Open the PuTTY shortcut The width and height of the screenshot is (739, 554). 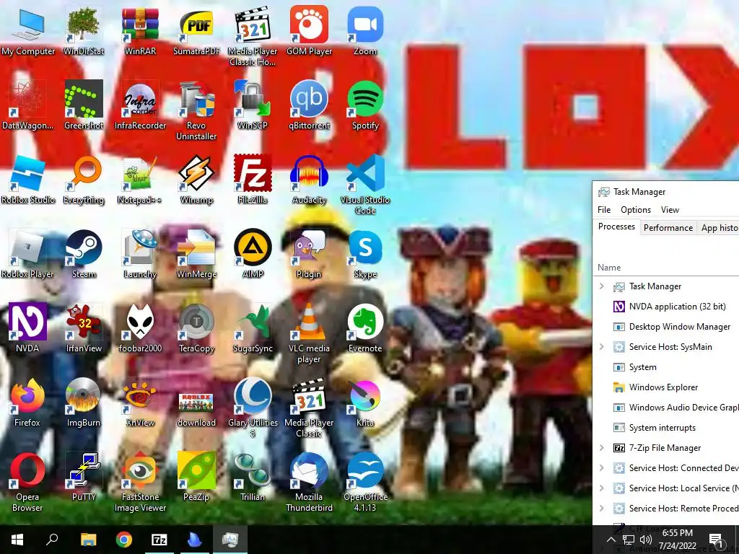tap(84, 477)
